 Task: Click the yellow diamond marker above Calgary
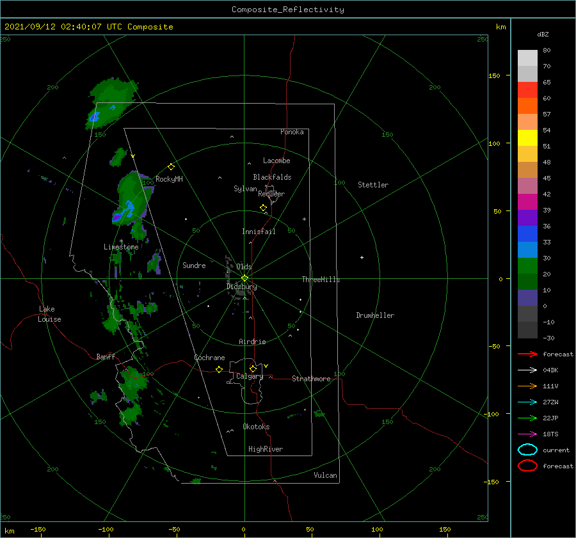253,368
